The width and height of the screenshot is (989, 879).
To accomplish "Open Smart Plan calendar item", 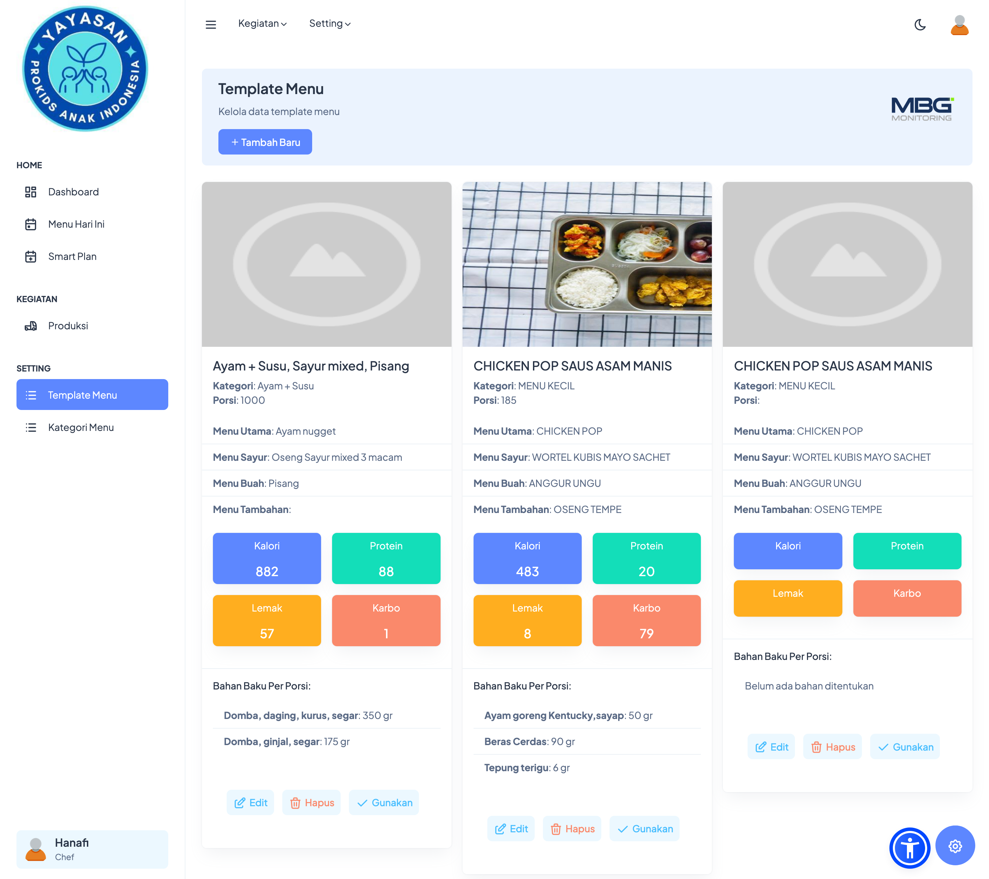I will (72, 256).
